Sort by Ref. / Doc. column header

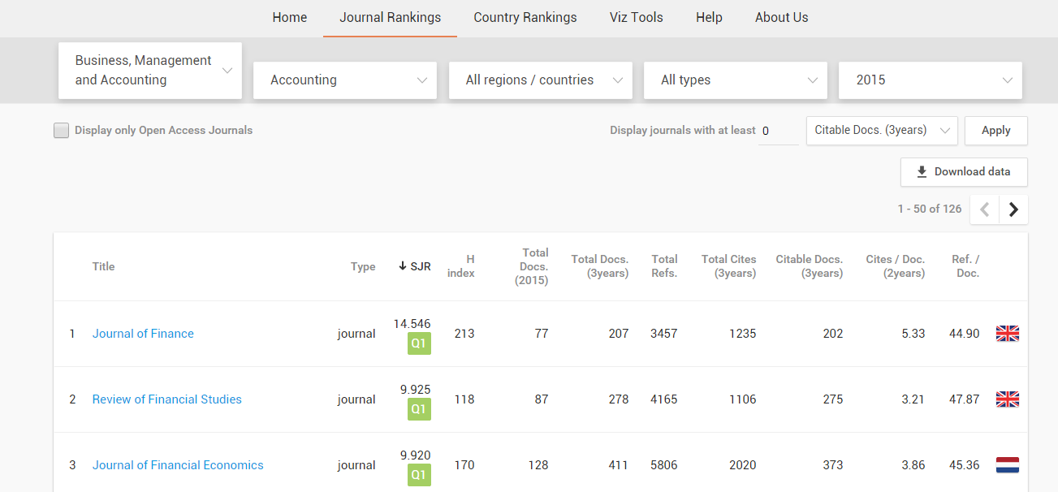click(965, 266)
